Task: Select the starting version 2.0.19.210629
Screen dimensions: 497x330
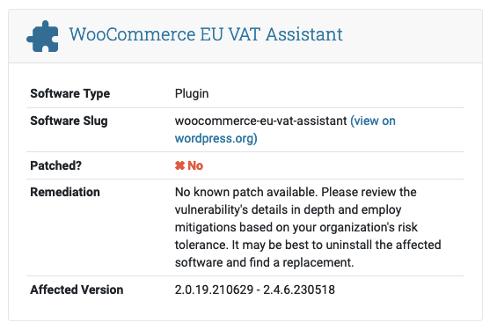Action: pos(215,290)
